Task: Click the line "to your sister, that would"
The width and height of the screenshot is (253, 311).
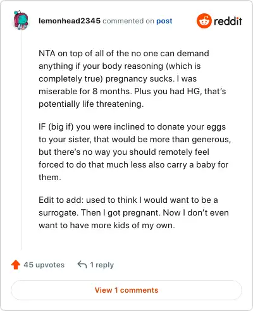Action: pos(135,139)
